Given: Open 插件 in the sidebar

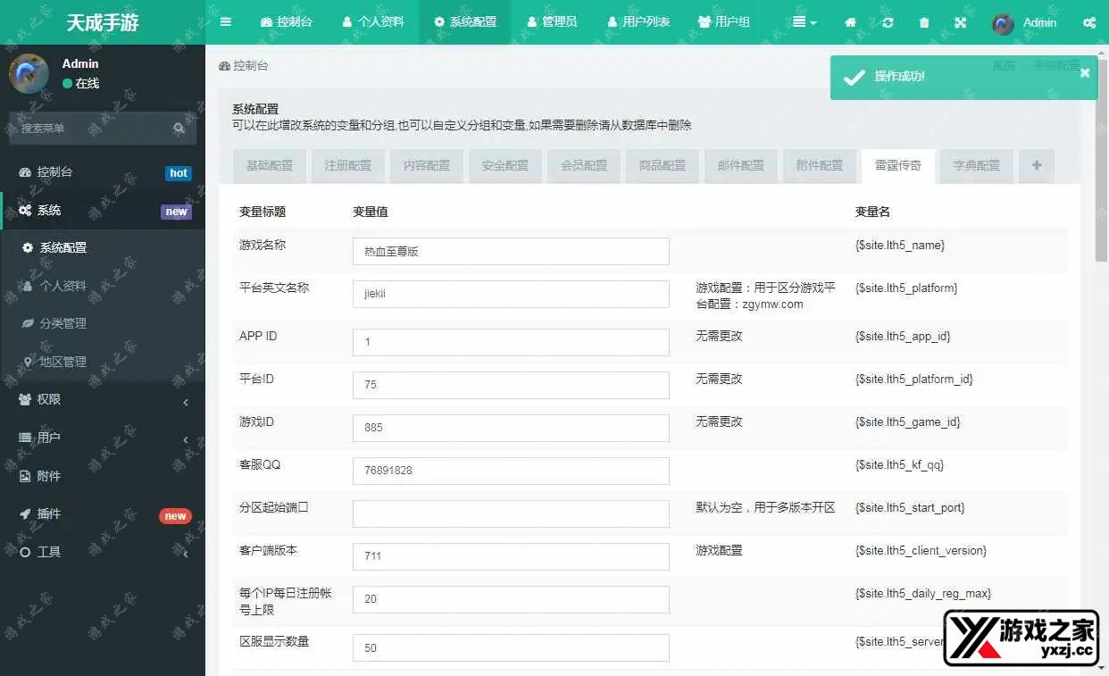Looking at the screenshot, I should pyautogui.click(x=103, y=514).
